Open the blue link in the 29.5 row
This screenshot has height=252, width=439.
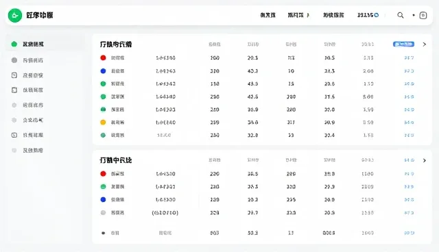pyautogui.click(x=409, y=58)
